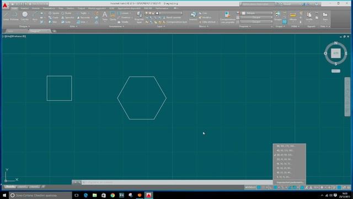Open the AutoCAD application menu logo
This screenshot has width=353, height=199.
(x=5, y=5)
